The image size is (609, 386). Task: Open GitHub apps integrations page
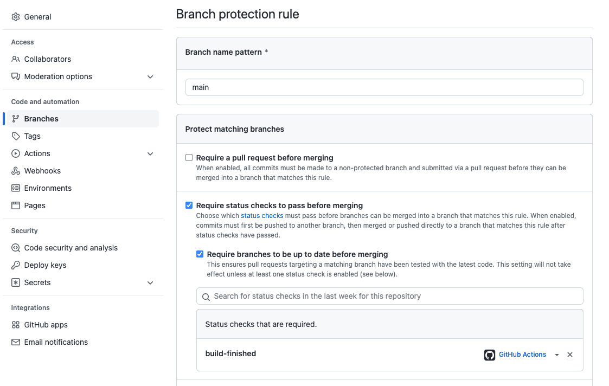click(46, 325)
